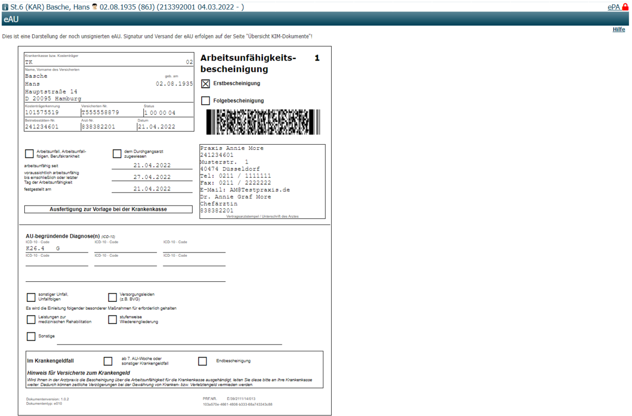Click the city line D 20095 Hamburg

tap(53, 98)
